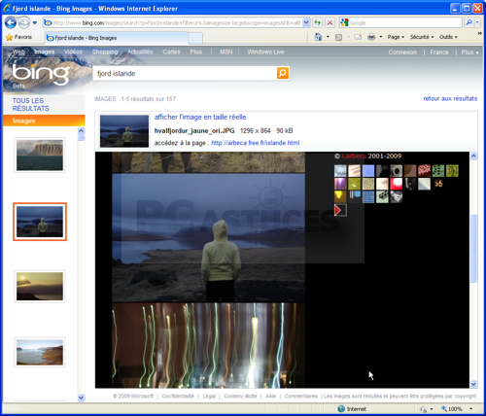
Task: Open the Cartes tab
Action: click(171, 52)
